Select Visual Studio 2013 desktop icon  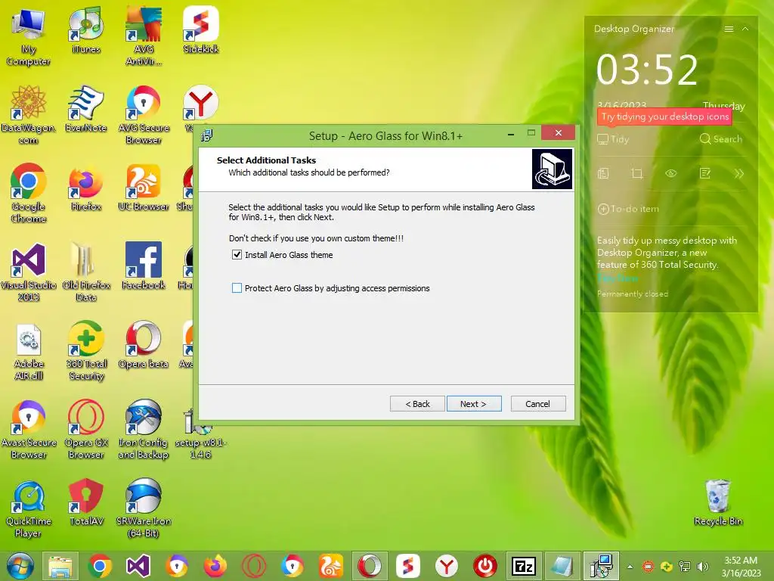coord(29,272)
